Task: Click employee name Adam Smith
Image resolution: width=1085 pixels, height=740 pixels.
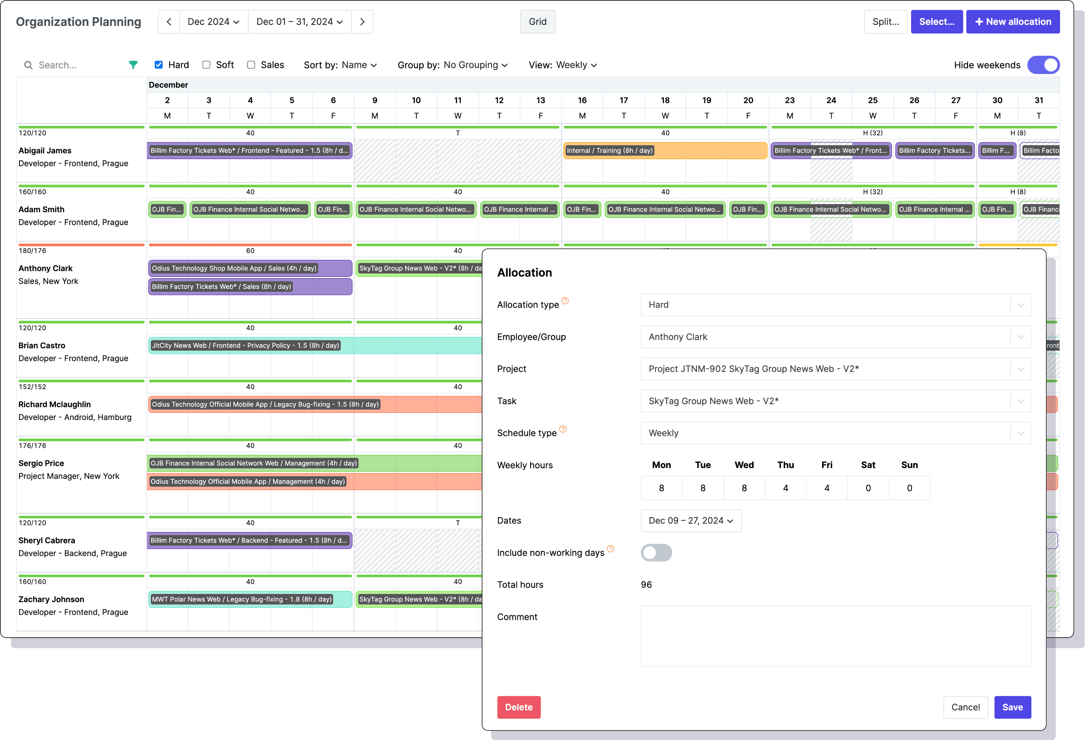Action: 42,209
